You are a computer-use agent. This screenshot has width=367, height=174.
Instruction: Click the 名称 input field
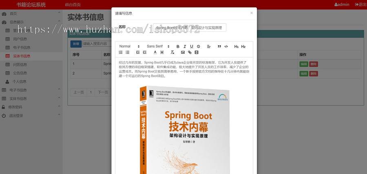coord(190,28)
